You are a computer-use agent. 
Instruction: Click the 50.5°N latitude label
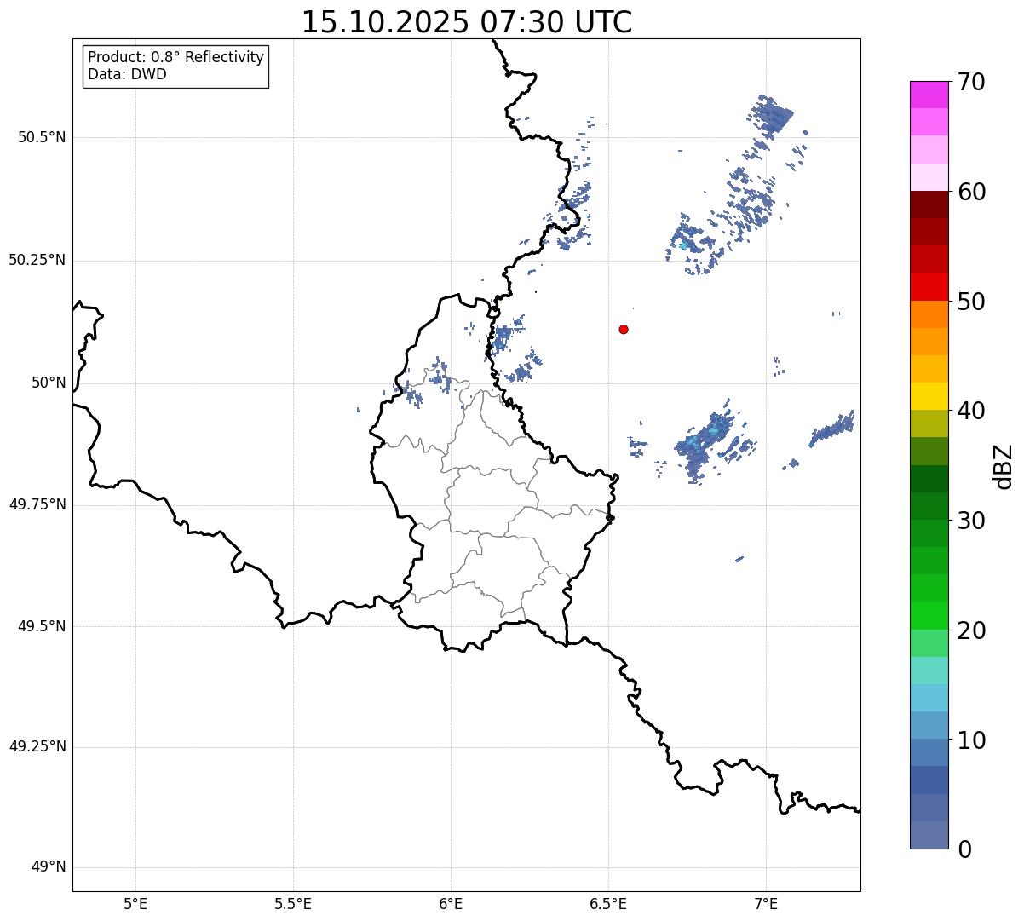pos(42,137)
